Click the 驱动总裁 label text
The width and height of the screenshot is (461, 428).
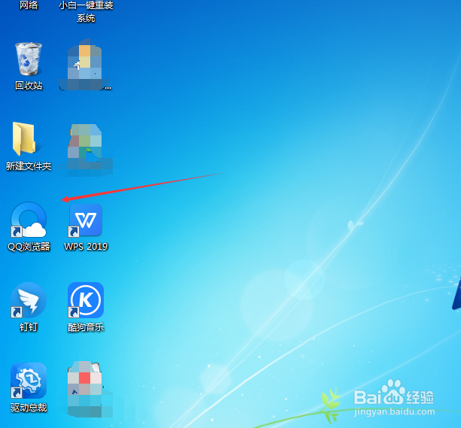tap(29, 408)
